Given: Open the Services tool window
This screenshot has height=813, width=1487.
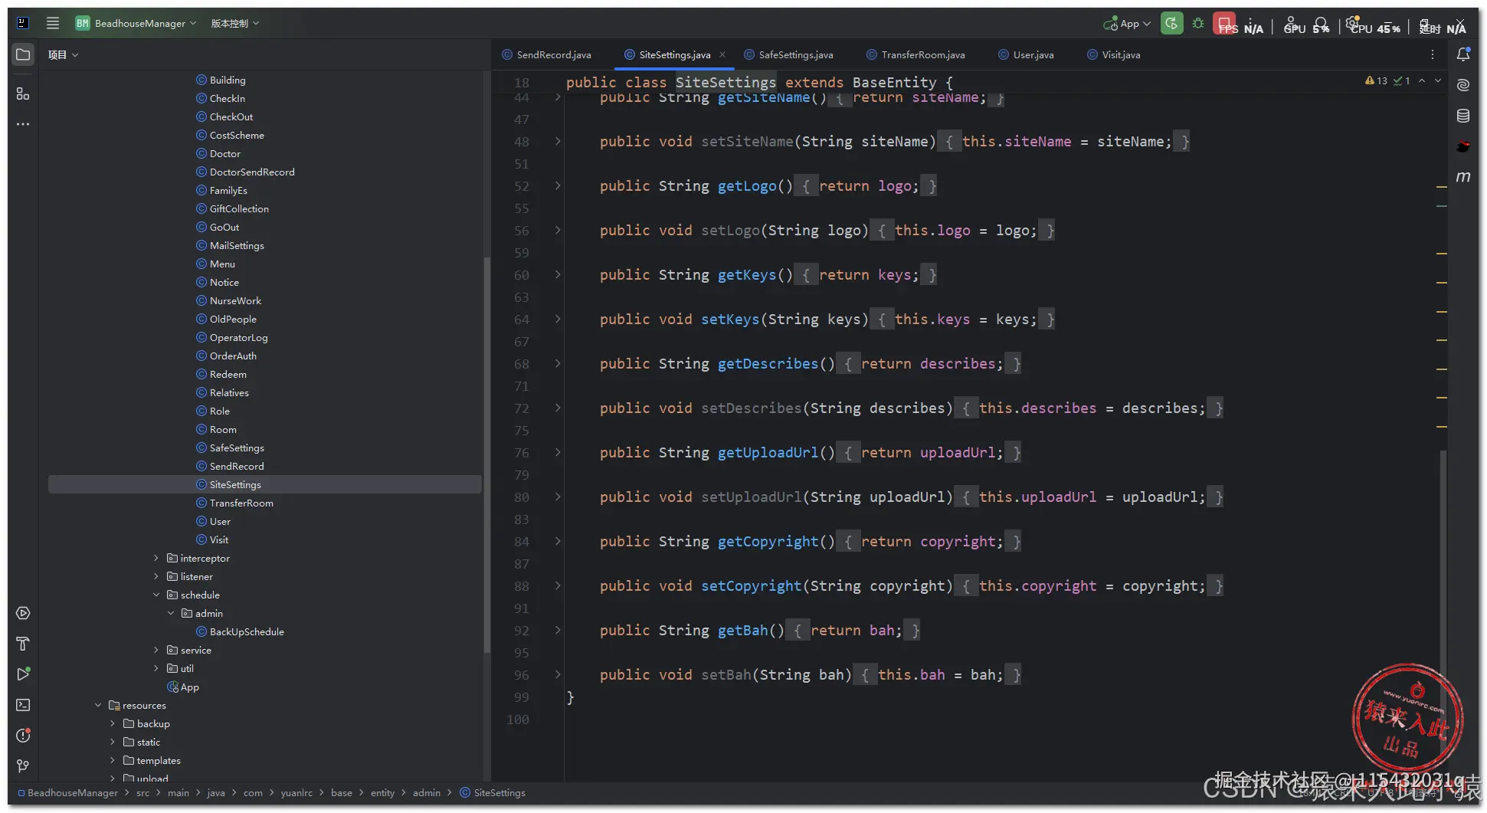Looking at the screenshot, I should [23, 613].
